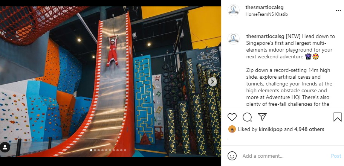The width and height of the screenshot is (344, 166).
Task: Open emoji picker in comment box
Action: [x=232, y=156]
